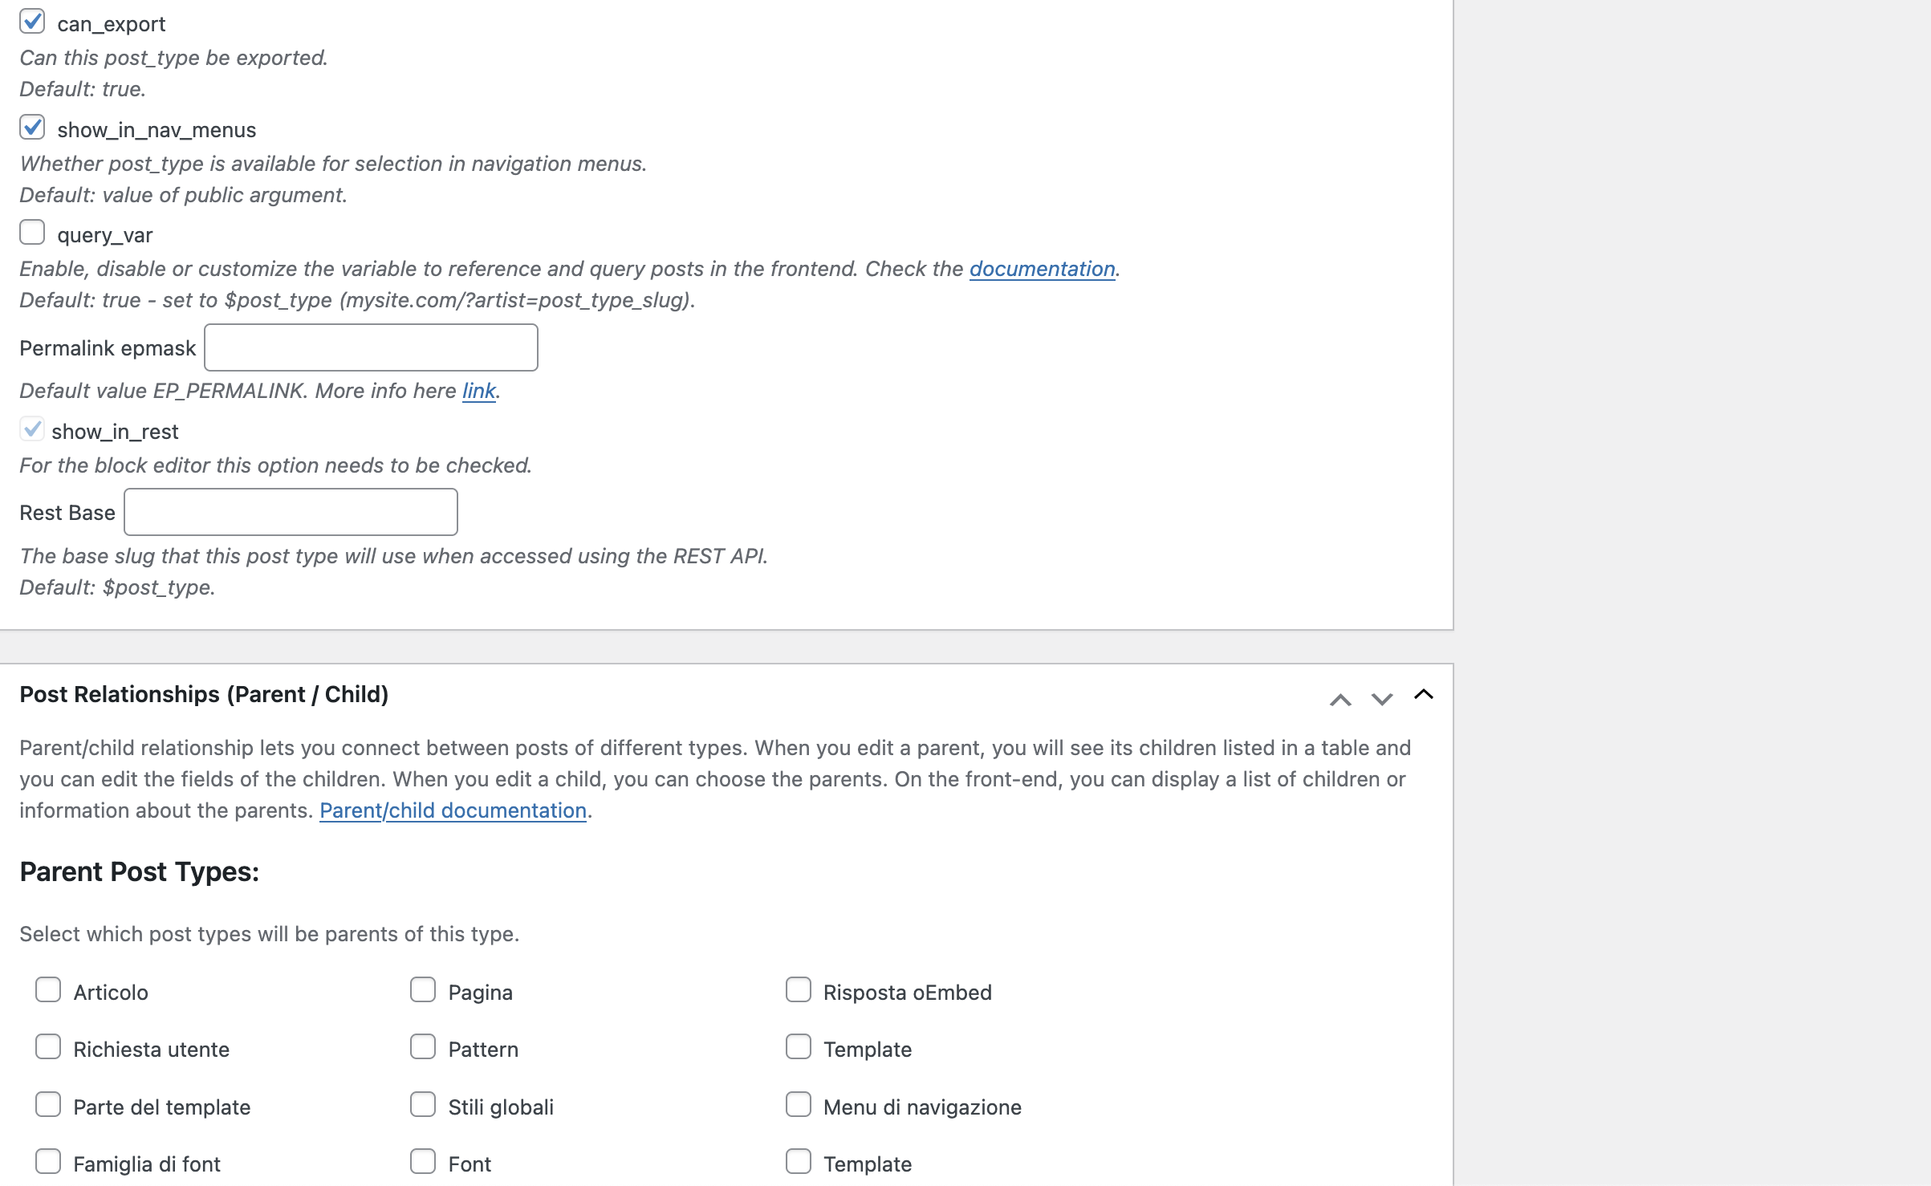Viewport: 1931px width, 1186px height.
Task: Toggle the show_in_rest checkbox
Action: click(x=32, y=429)
